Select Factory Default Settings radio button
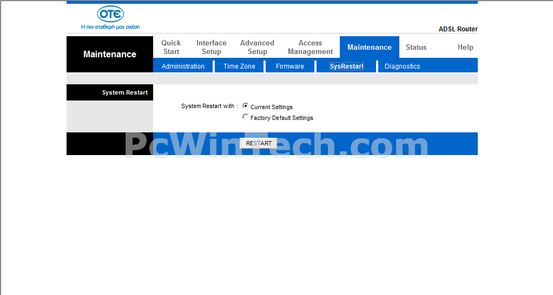The image size is (553, 295). pyautogui.click(x=246, y=117)
